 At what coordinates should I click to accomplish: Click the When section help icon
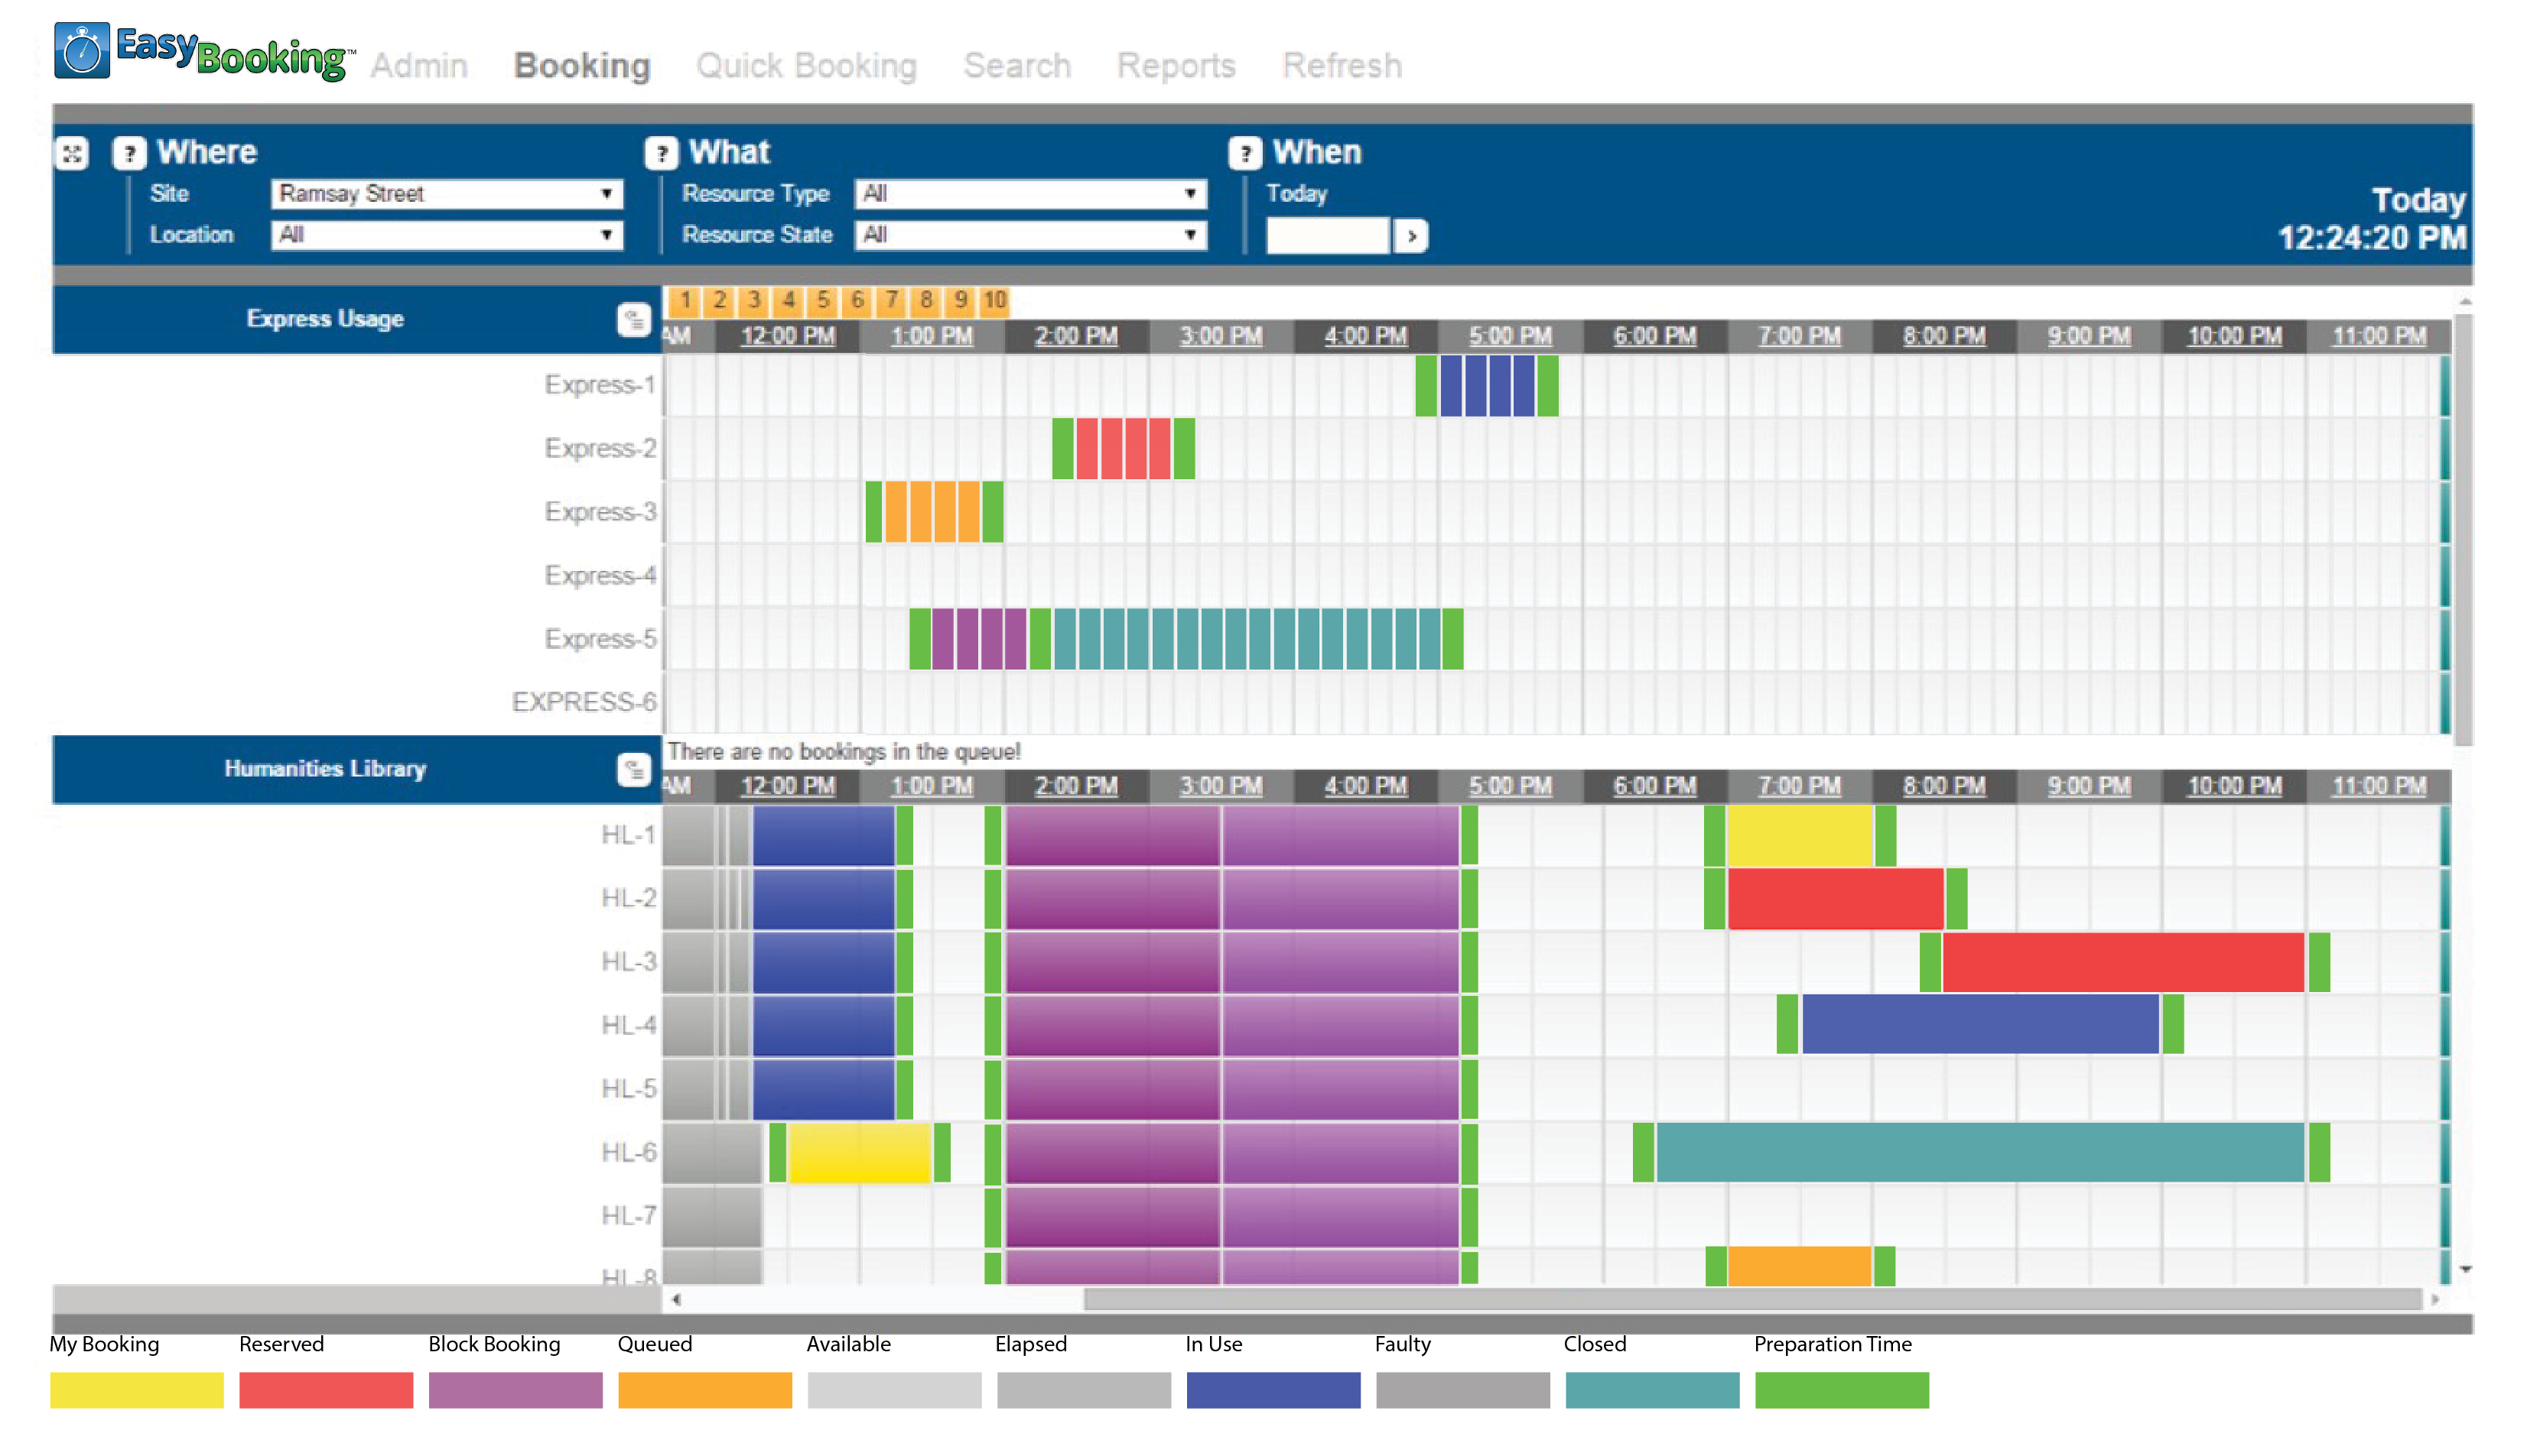[1244, 153]
